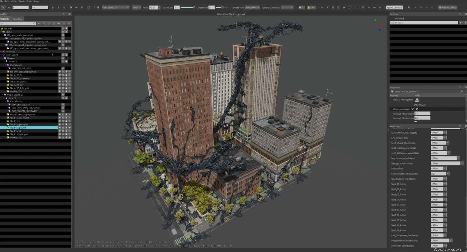Toggle the star of I20_City row
The height and width of the screenshot is (252, 467).
pyautogui.click(x=63, y=29)
